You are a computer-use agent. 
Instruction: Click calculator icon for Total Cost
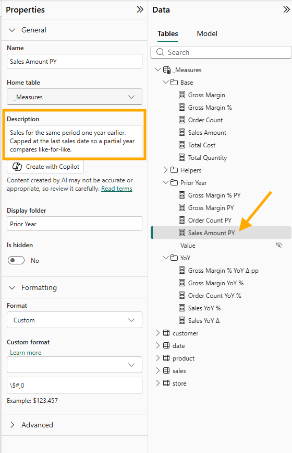coord(182,145)
